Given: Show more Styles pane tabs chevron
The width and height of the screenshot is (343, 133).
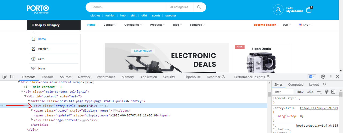Looking at the screenshot, I should point(324,84).
